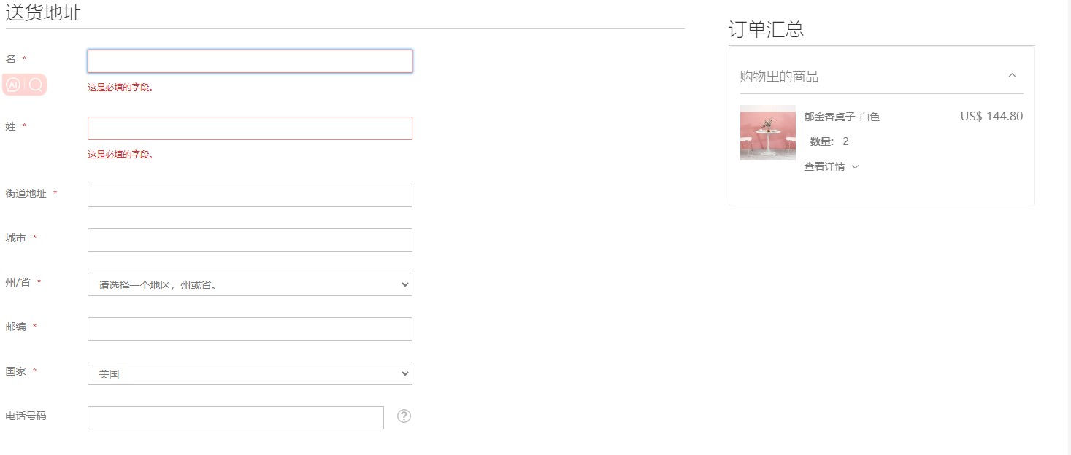Click the tulip table product thumbnail
The image size is (1071, 455).
[x=768, y=133]
